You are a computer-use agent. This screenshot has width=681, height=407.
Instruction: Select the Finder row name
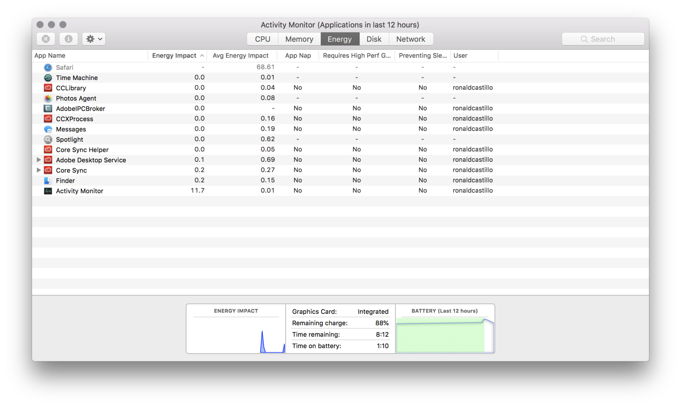(66, 181)
